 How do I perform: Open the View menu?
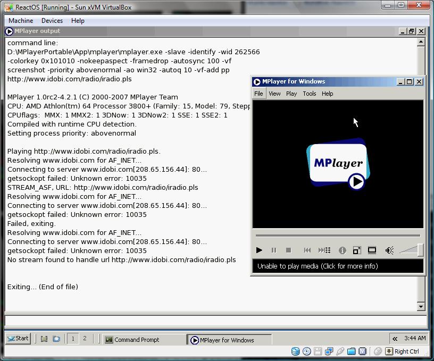pos(274,94)
